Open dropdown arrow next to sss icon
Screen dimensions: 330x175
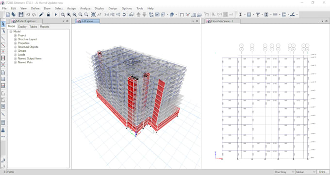pos(280,15)
